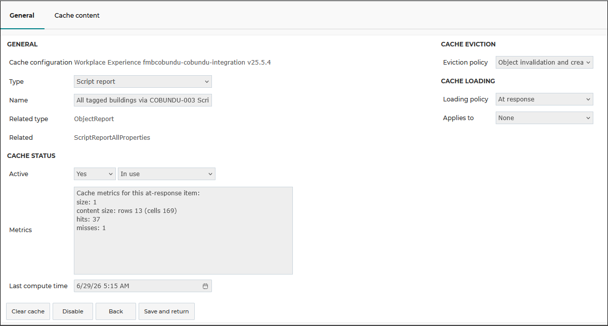Click the Related type label
The width and height of the screenshot is (608, 326).
[x=29, y=119]
